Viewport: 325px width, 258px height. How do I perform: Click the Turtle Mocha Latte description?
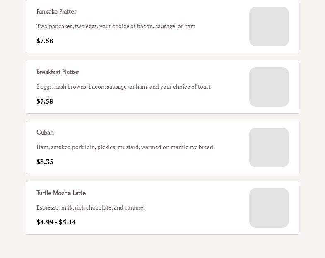(91, 207)
